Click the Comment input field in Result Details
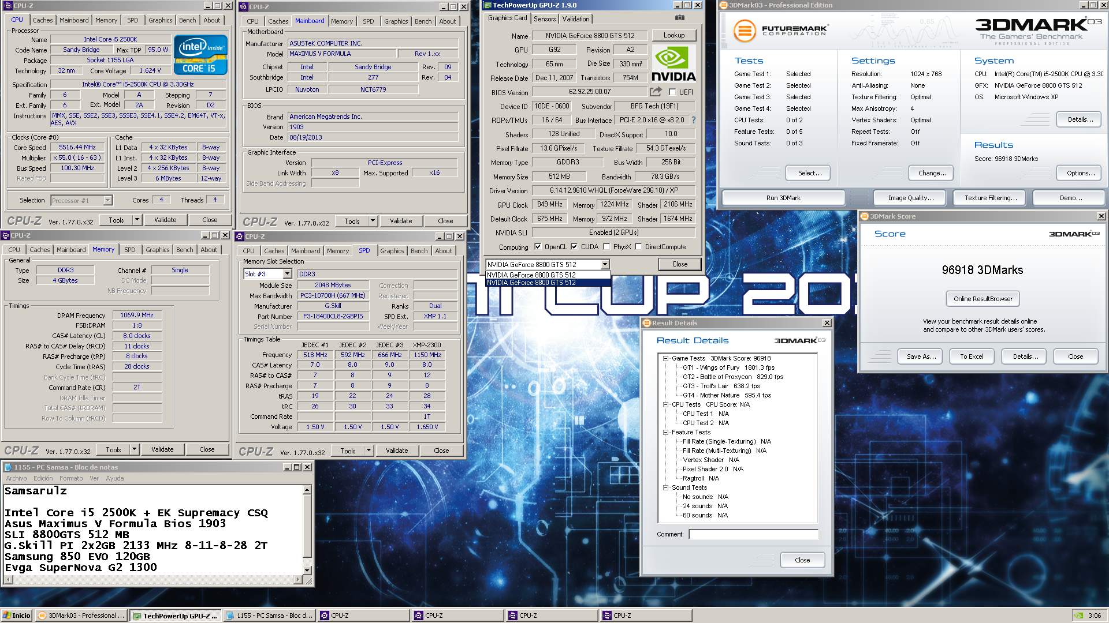 753,534
